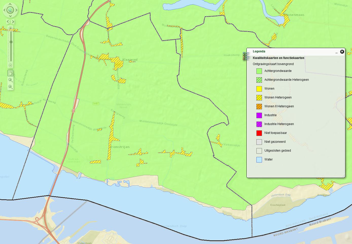
Task: Click the Uitgesloten gebied swatch
Action: pos(259,151)
